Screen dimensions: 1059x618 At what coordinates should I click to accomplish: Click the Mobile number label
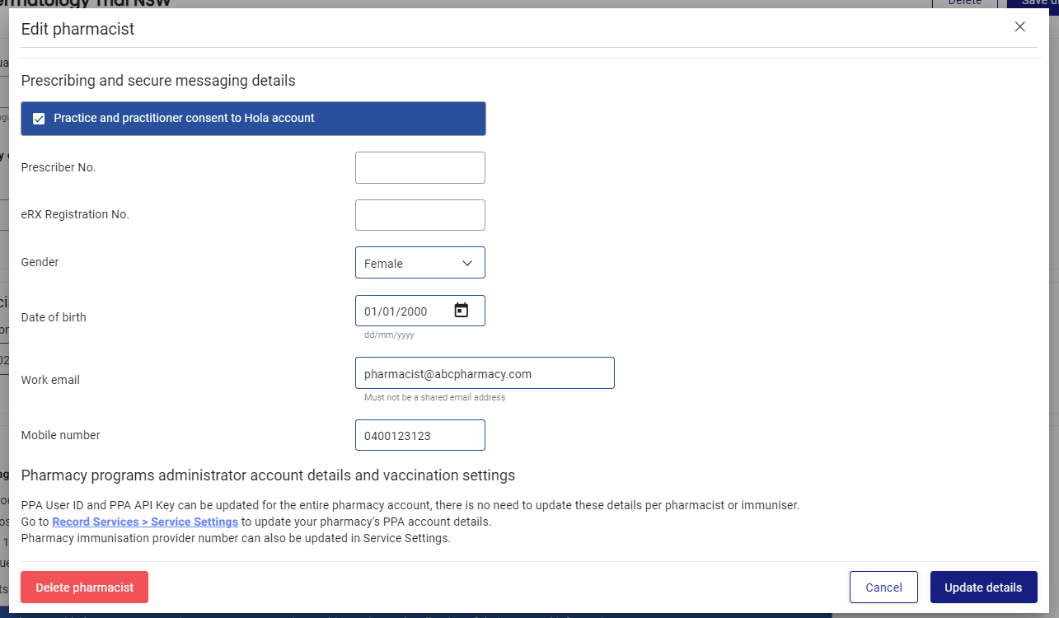pyautogui.click(x=60, y=435)
